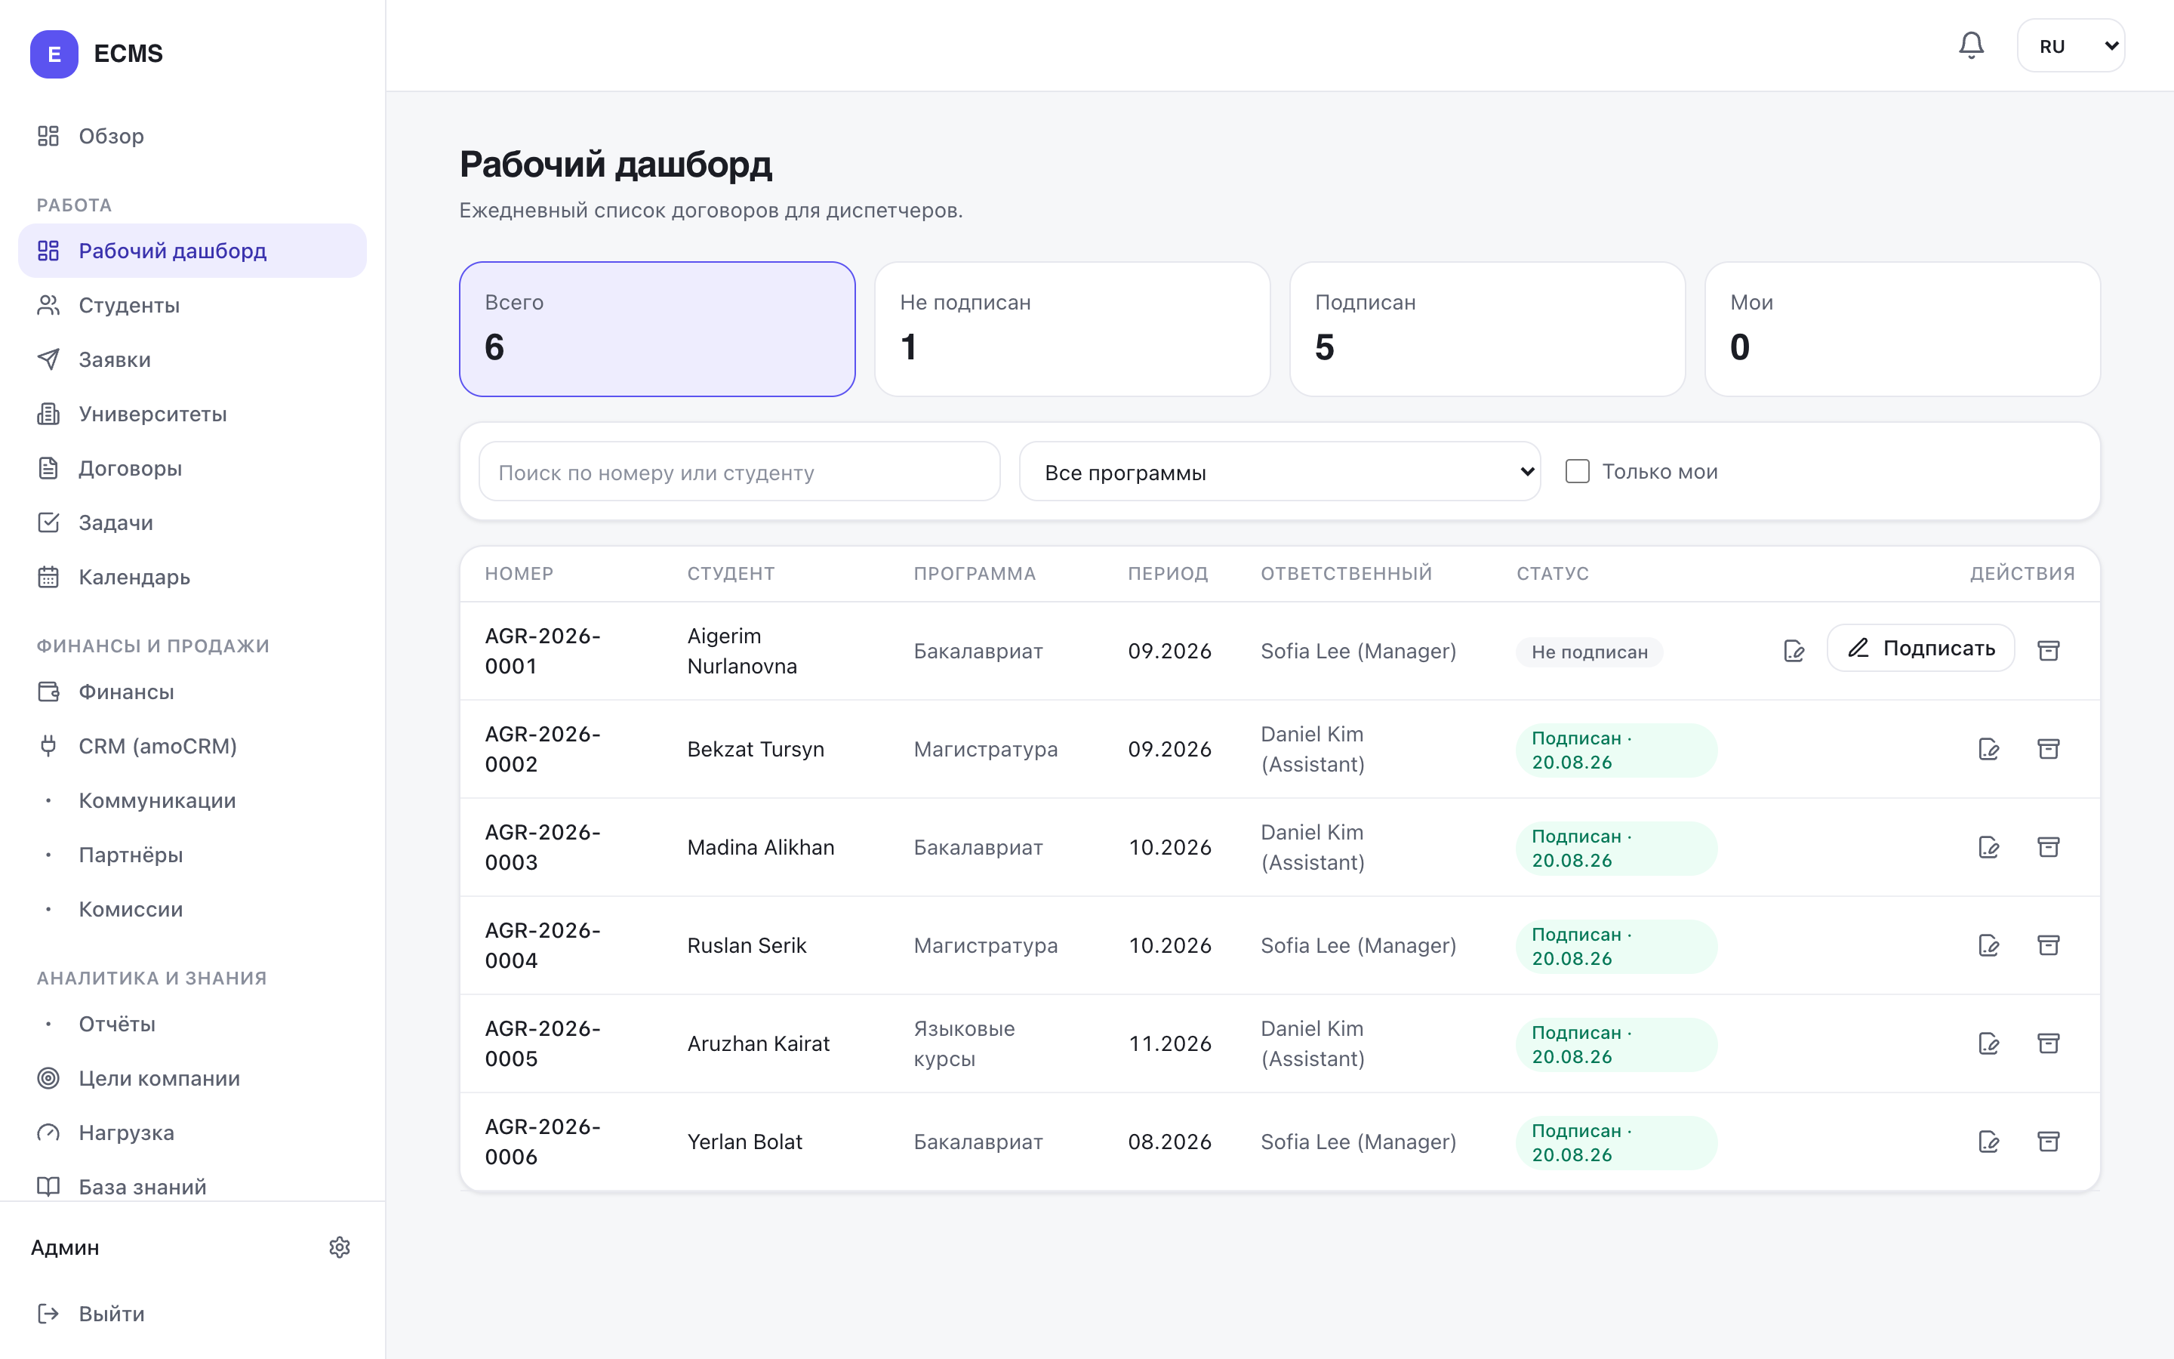Viewport: 2174px width, 1359px height.
Task: Open settings gear next to Админ
Action: pyautogui.click(x=340, y=1247)
